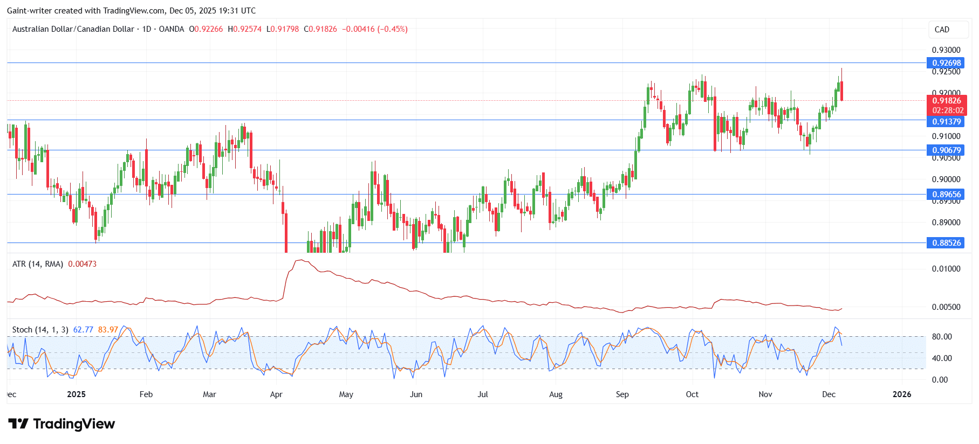979x444 pixels.
Task: Click the ATR (14, RMA) indicator label
Action: click(x=38, y=264)
